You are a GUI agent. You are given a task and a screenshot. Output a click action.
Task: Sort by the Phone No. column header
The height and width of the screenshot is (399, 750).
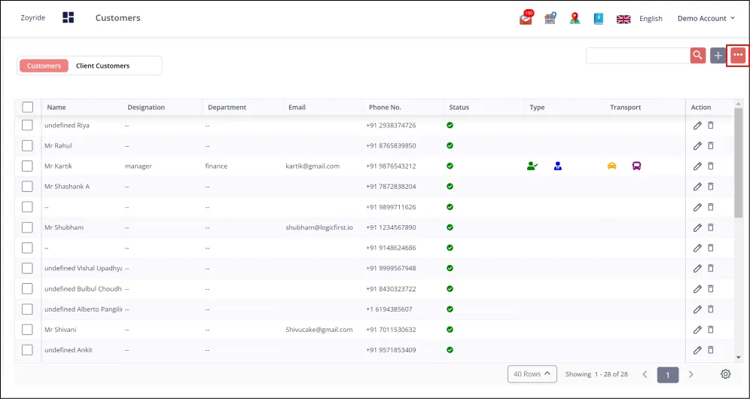[x=385, y=107]
